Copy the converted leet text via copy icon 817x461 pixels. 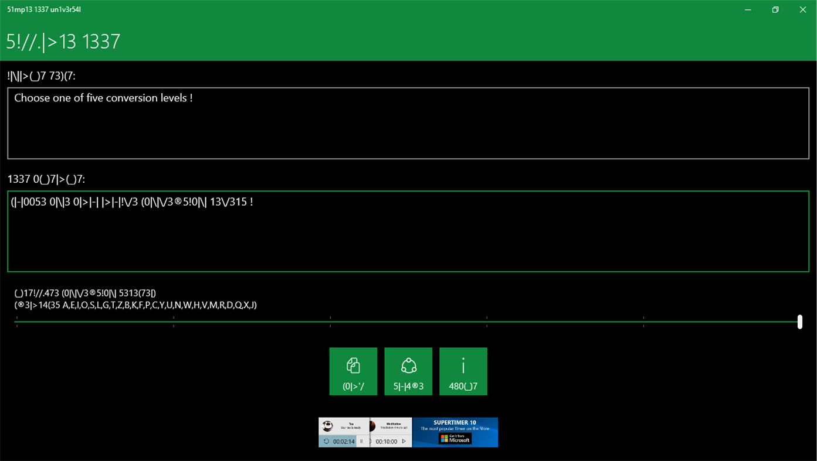pyautogui.click(x=353, y=371)
